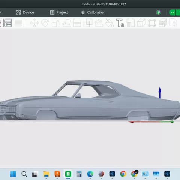Select the Supports Painting tool

coord(99,23)
